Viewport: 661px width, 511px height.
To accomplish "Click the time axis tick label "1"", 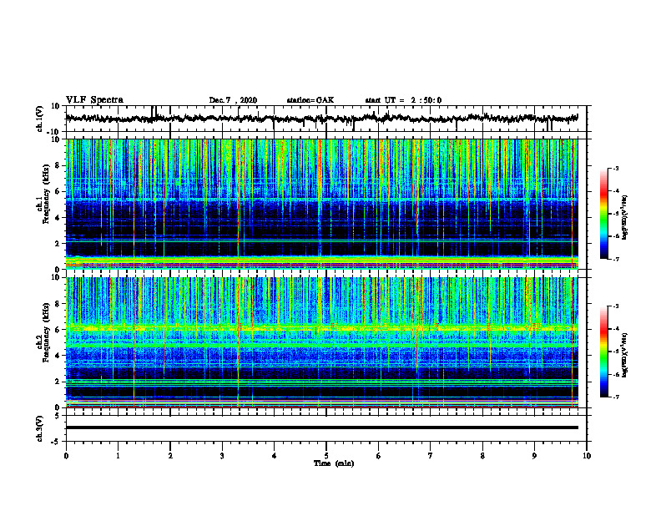I will pos(119,456).
